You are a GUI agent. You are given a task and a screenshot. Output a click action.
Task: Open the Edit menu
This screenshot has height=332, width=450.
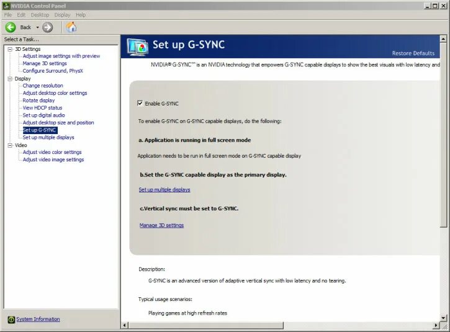click(x=21, y=15)
